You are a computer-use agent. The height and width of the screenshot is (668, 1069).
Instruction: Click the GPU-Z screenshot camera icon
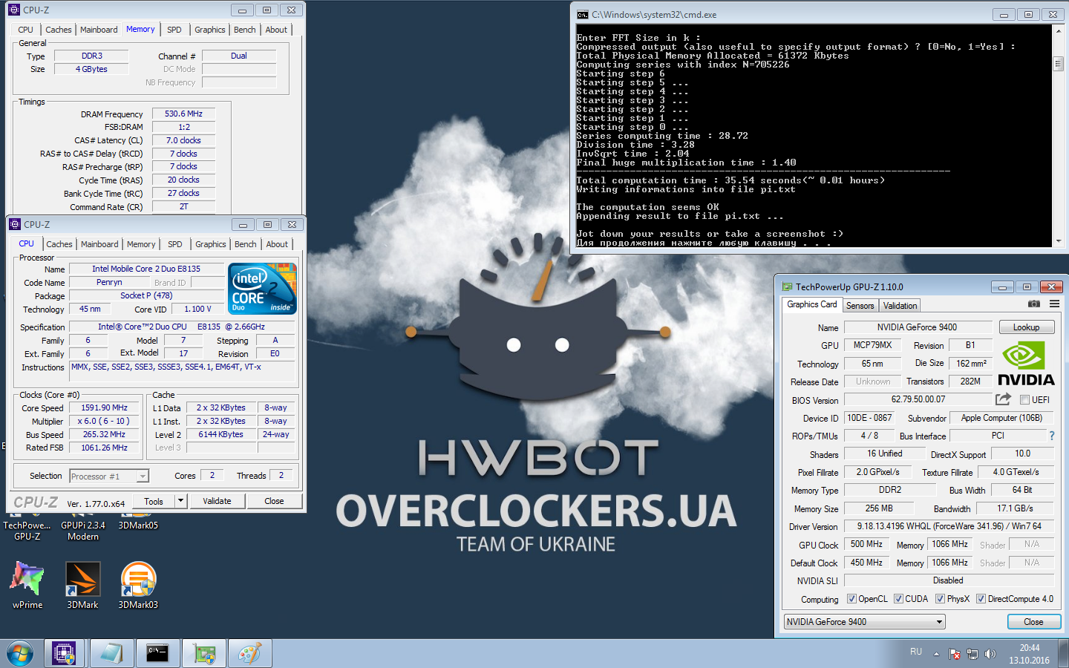tap(1033, 304)
